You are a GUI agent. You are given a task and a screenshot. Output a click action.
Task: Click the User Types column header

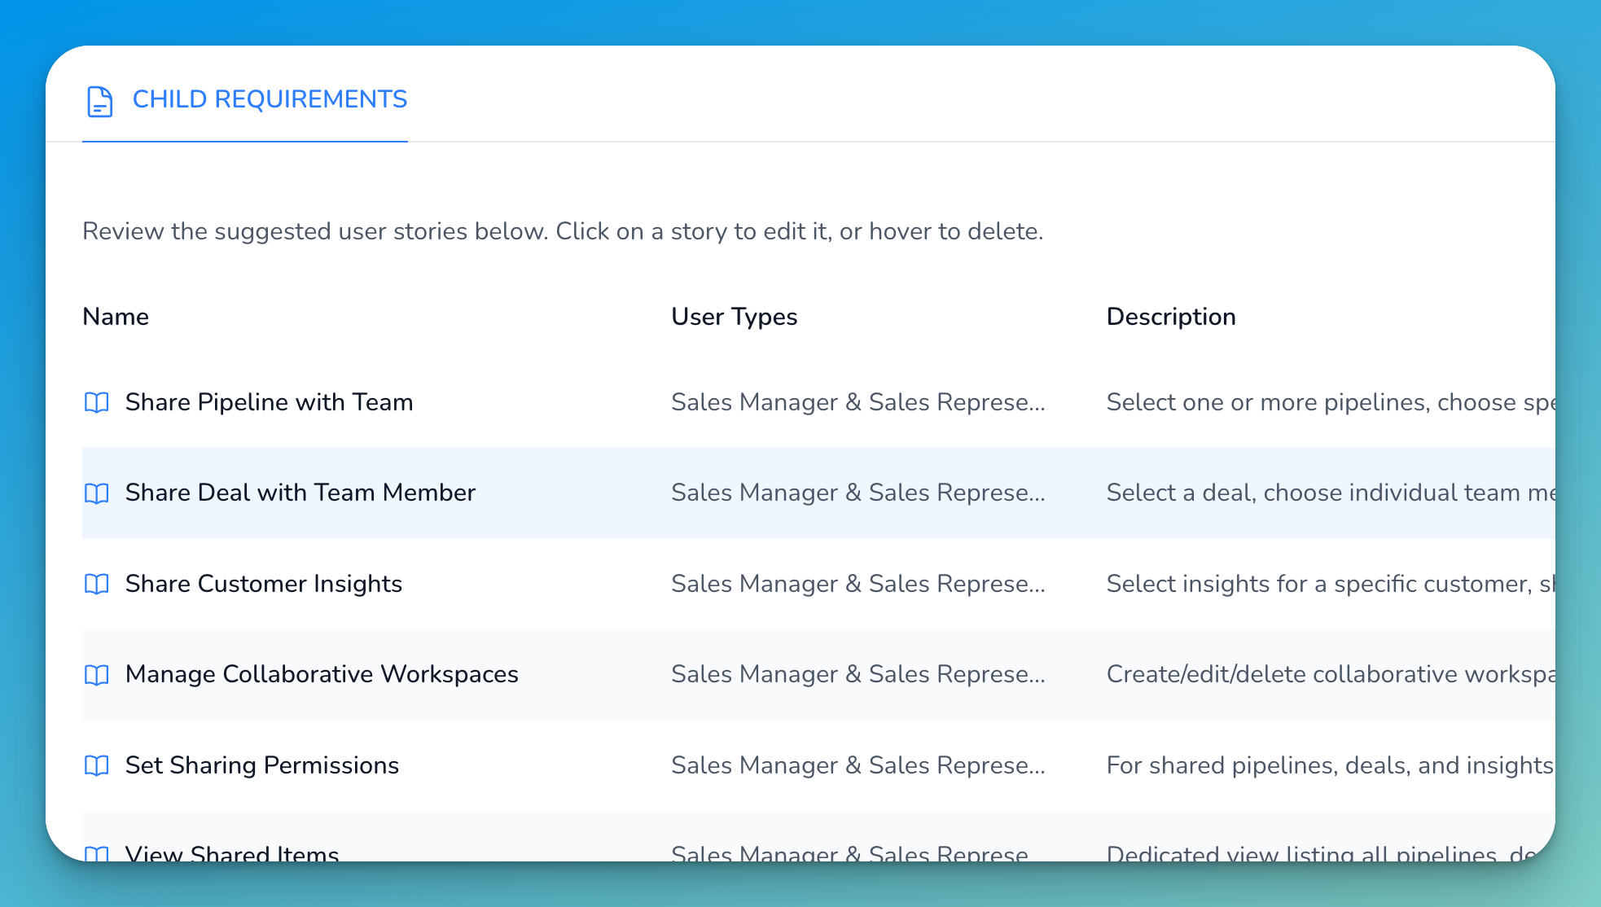(x=734, y=317)
